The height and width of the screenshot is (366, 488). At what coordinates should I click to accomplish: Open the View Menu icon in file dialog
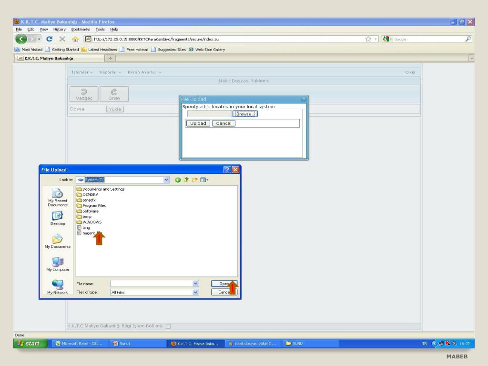coord(204,180)
